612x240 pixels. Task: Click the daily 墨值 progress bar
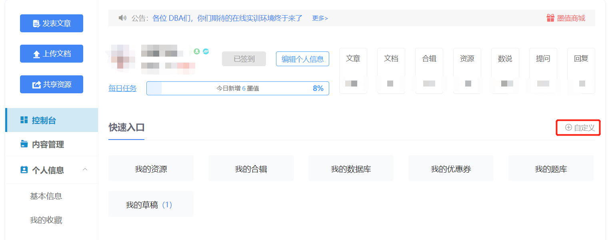[x=238, y=88]
